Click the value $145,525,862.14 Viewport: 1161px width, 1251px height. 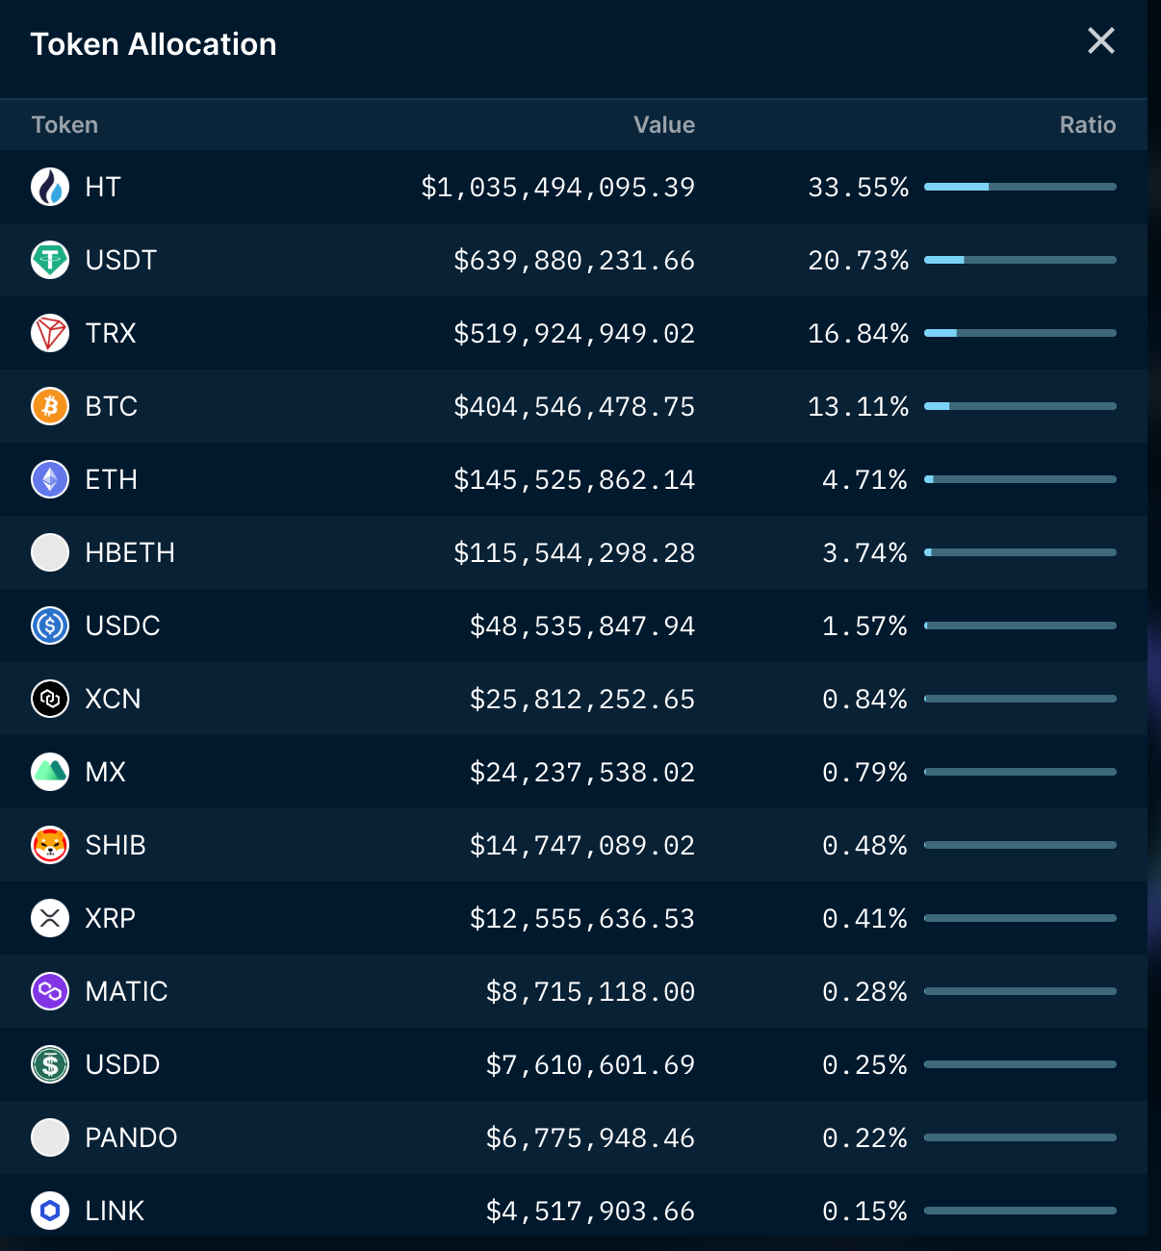tap(575, 479)
